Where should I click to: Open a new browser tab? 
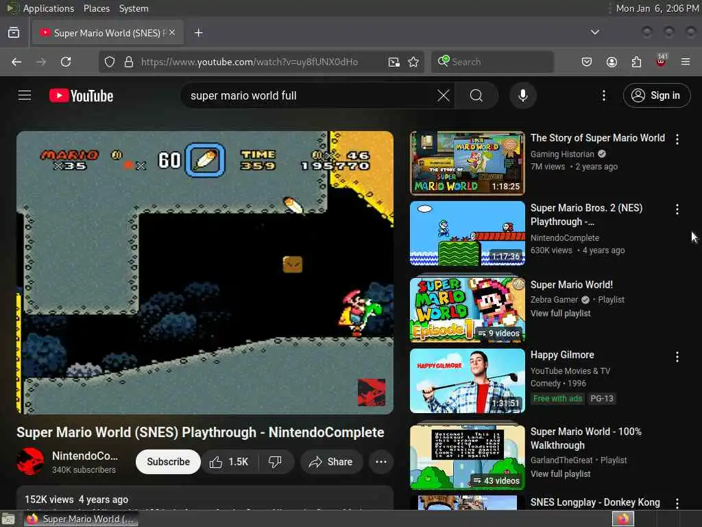[198, 33]
